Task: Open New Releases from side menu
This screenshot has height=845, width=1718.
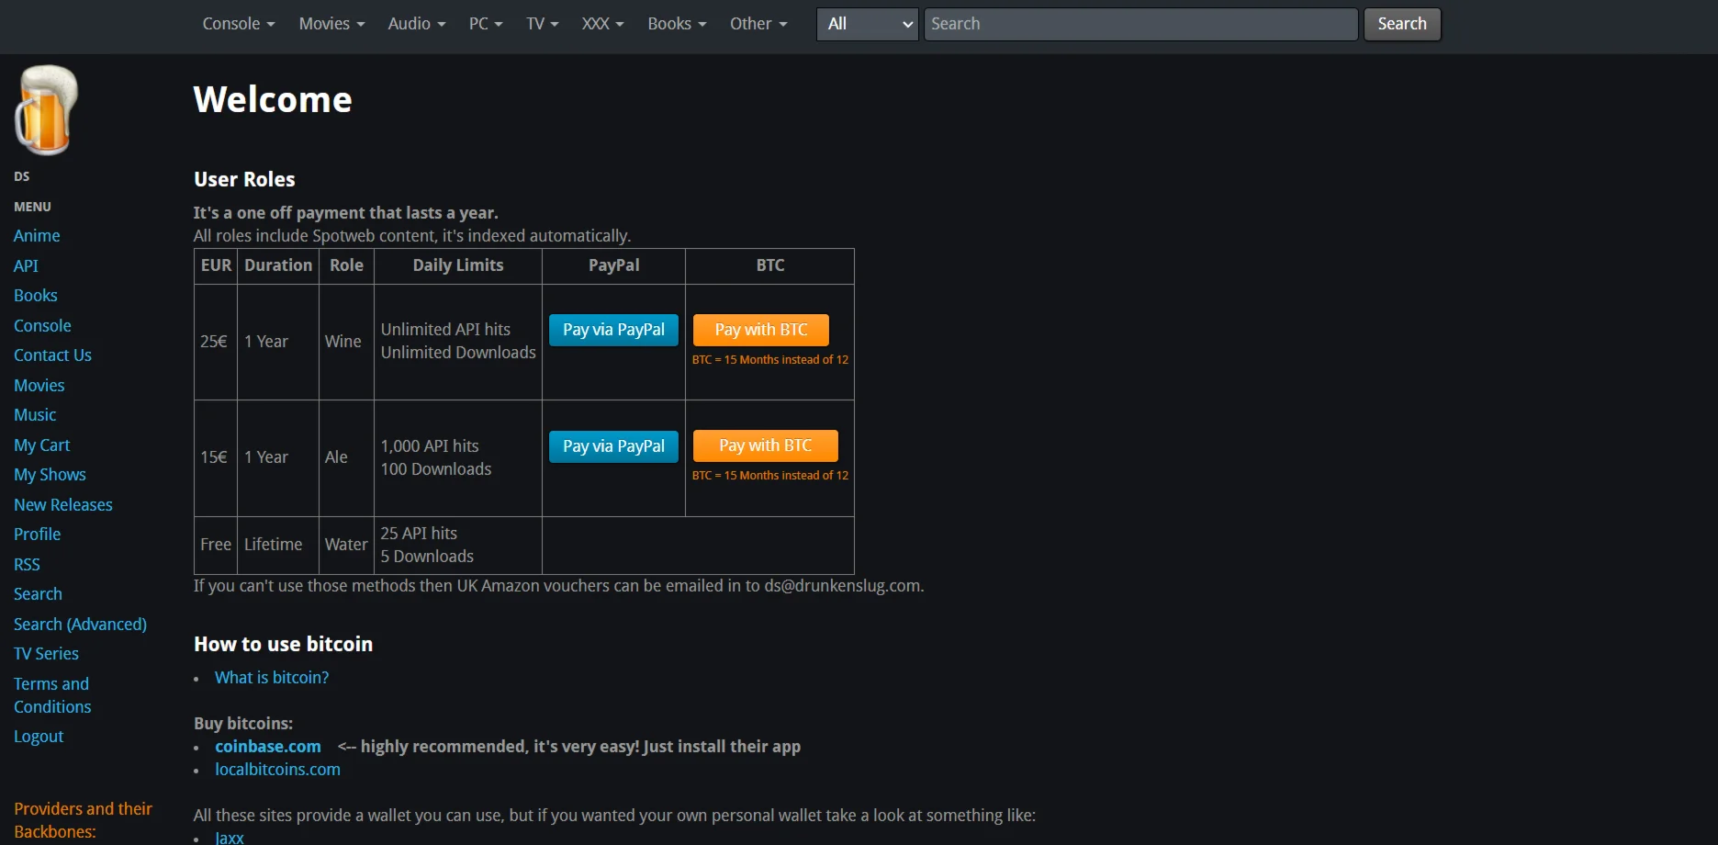Action: 63,505
